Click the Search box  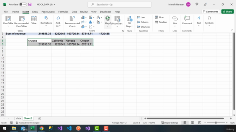point(119,4)
